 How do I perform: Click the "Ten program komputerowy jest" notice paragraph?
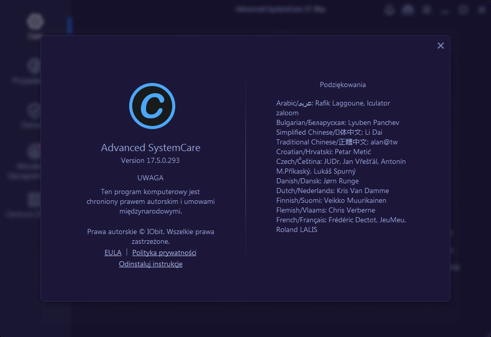click(151, 201)
